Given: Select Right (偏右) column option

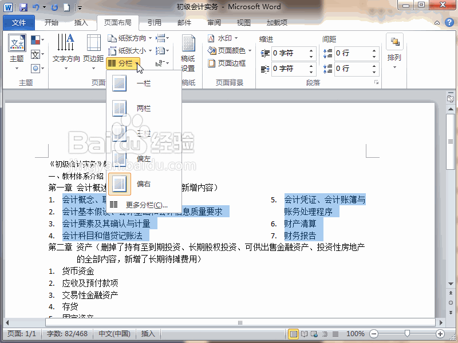Looking at the screenshot, I should tap(144, 184).
